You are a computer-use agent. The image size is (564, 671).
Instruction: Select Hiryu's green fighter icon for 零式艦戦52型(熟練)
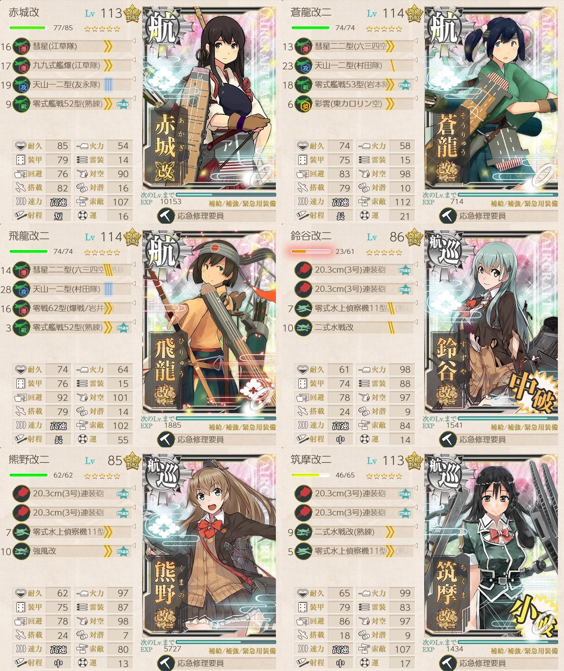click(21, 328)
